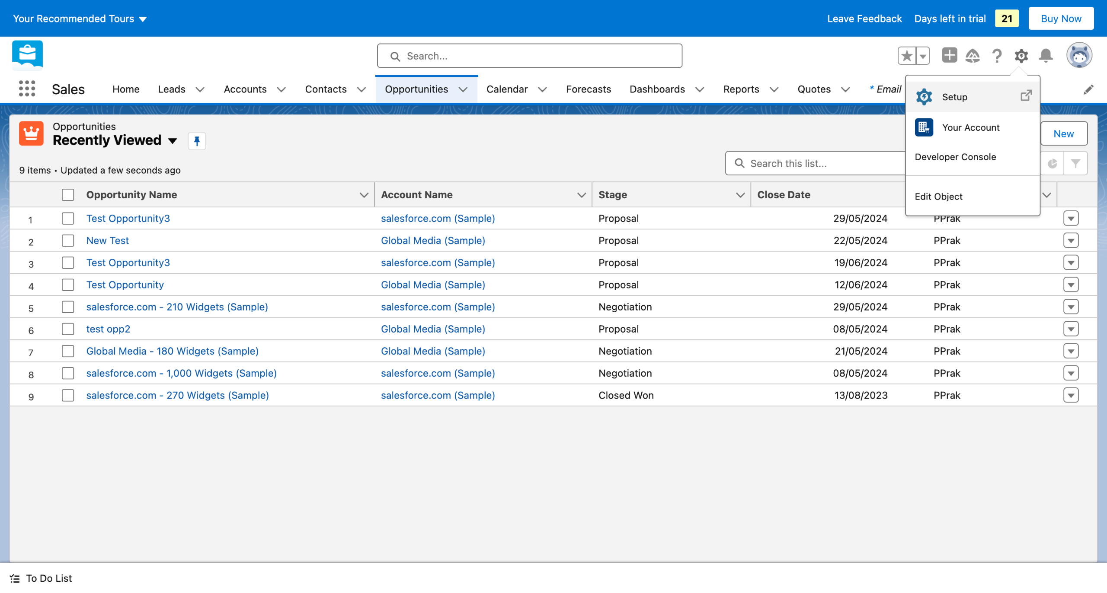Pin the Recently Viewed list view

click(x=197, y=141)
